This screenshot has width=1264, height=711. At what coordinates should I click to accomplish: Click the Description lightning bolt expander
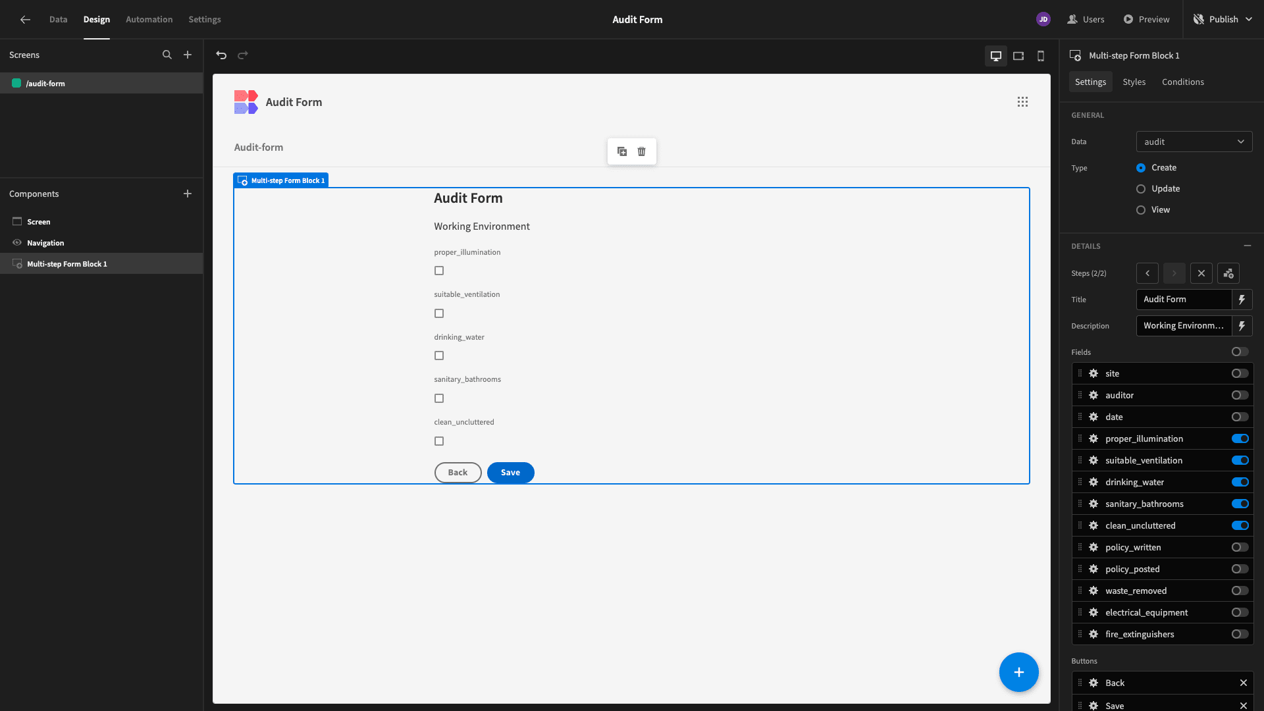[1243, 326]
